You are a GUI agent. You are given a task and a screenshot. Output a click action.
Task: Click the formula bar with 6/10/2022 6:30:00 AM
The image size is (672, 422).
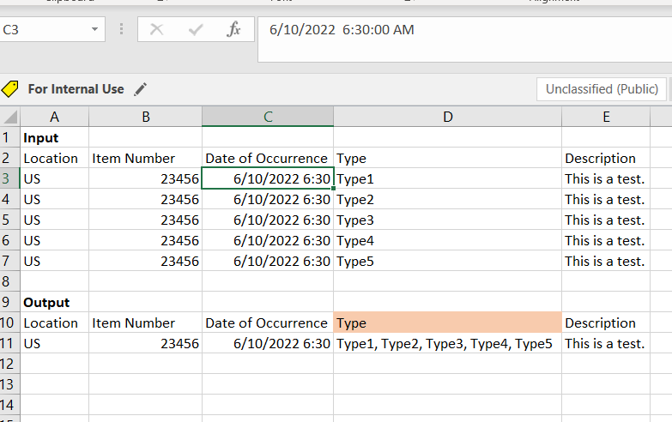click(464, 39)
